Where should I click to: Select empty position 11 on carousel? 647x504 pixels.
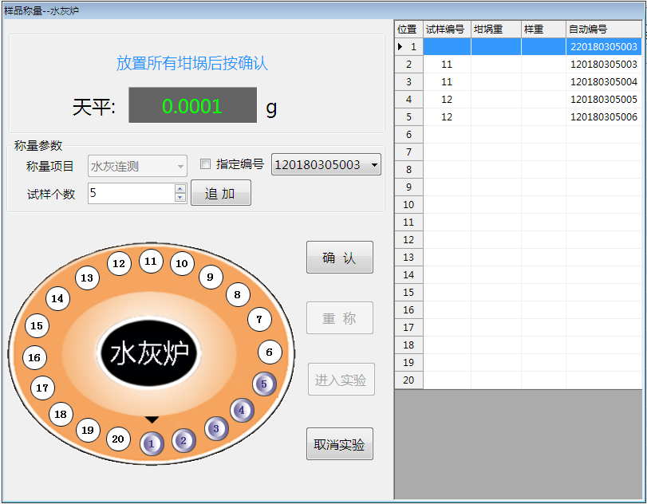coord(150,261)
